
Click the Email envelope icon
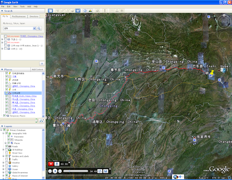point(112,11)
